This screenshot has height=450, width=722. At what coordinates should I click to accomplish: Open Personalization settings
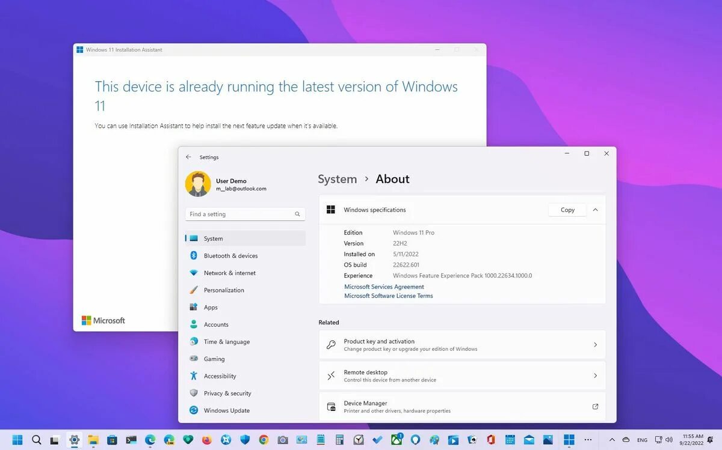(x=245, y=290)
